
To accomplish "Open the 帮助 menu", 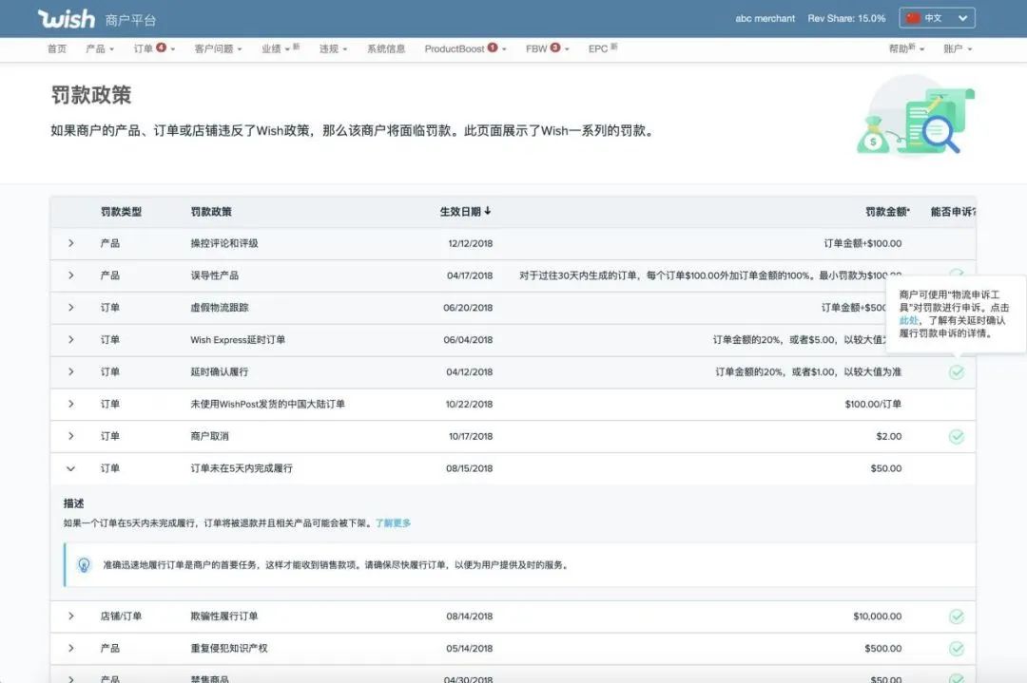I will click(906, 49).
